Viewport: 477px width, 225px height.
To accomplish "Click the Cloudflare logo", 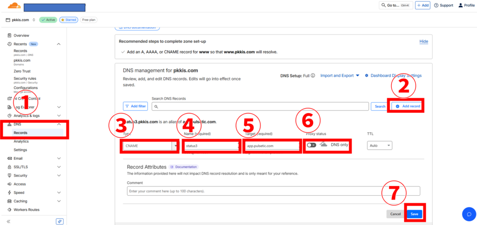I will click(x=14, y=6).
